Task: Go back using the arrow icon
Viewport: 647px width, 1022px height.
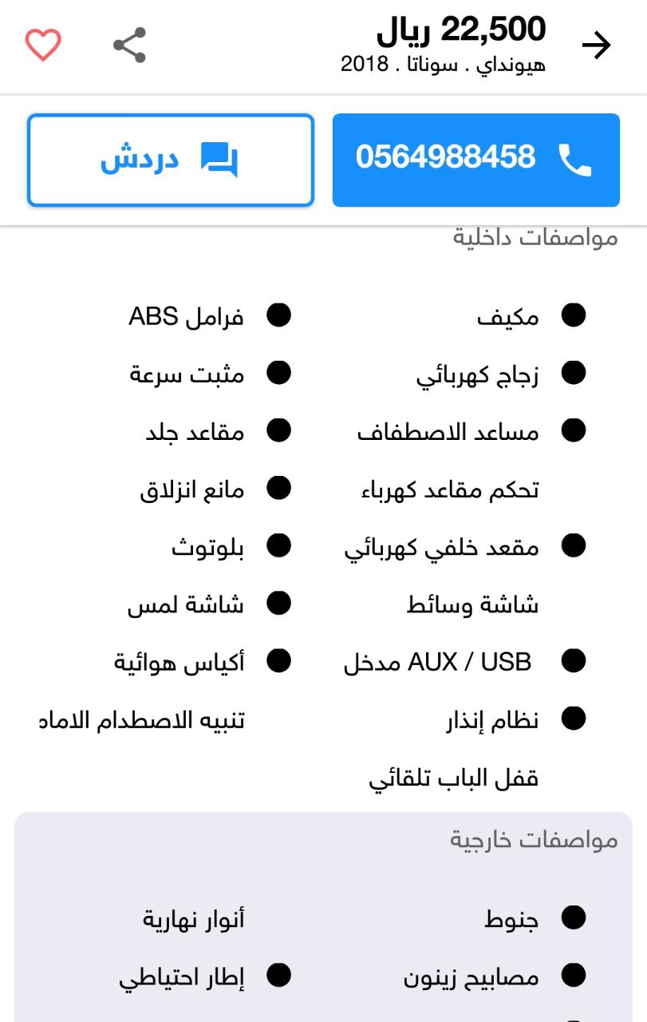Action: point(596,46)
